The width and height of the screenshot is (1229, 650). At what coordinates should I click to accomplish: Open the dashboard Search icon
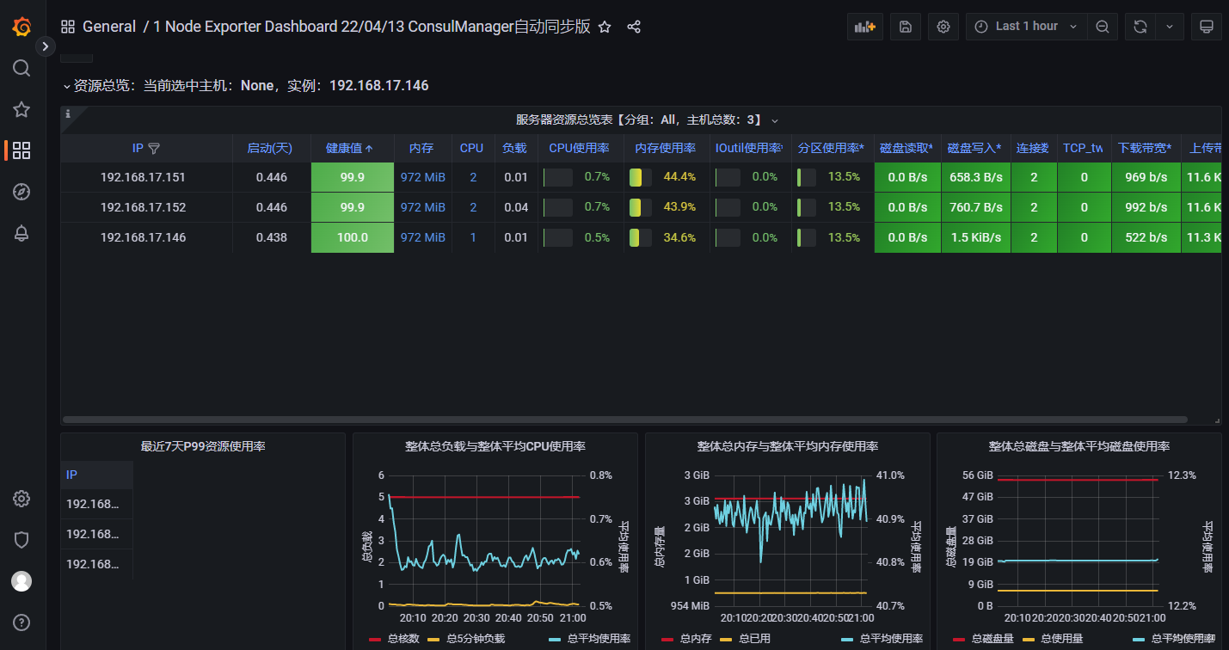pyautogui.click(x=21, y=68)
